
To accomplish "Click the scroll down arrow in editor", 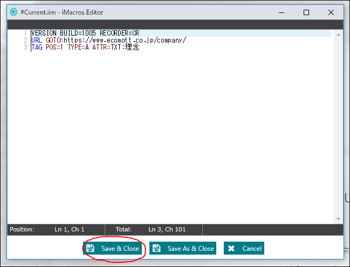I will point(338,219).
